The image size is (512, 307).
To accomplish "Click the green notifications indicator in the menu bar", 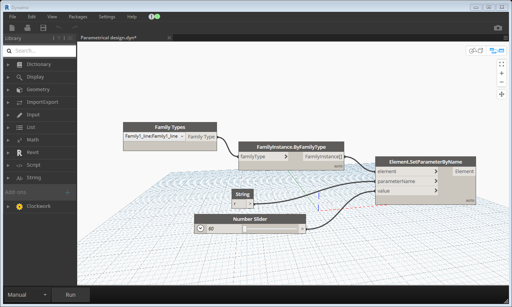I will [x=157, y=17].
